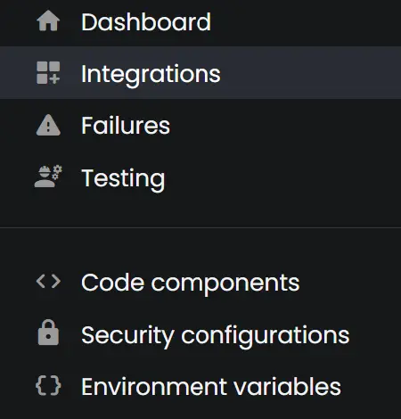The width and height of the screenshot is (401, 419).
Task: Click the curly braces Environment variables icon
Action: (48, 385)
